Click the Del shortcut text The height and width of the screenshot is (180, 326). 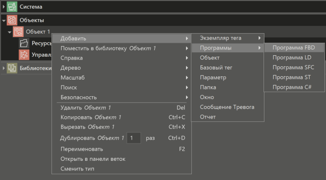(181, 108)
